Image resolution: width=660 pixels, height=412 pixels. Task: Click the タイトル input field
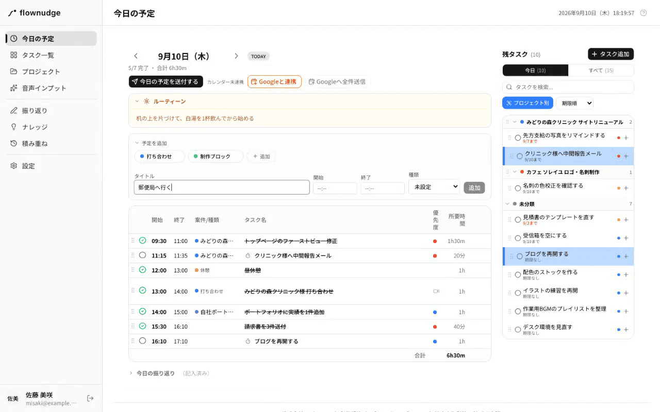coord(222,187)
